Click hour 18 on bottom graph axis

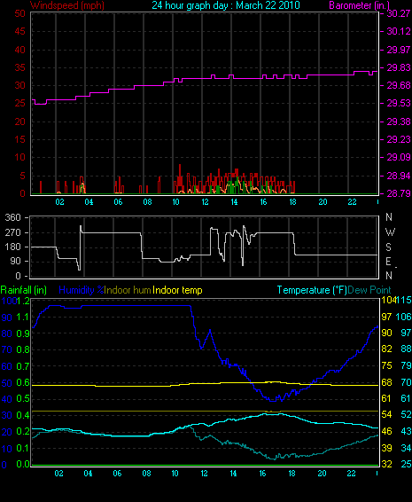(x=292, y=474)
